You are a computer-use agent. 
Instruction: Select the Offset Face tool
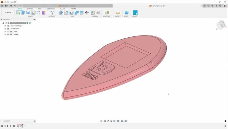pyautogui.click(x=82, y=13)
